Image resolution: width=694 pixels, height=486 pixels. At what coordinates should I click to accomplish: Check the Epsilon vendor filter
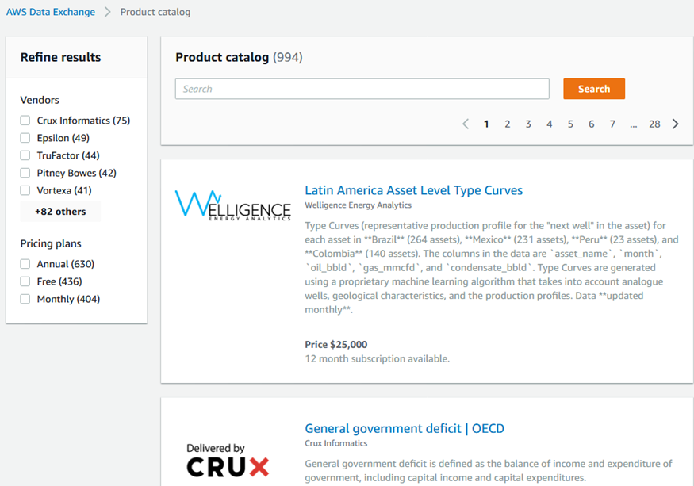25,138
